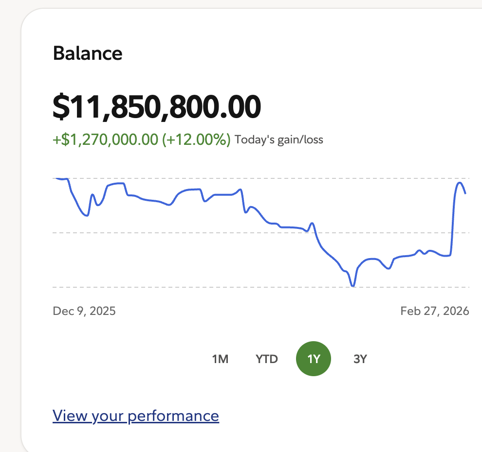Select the YTD time range

[x=267, y=359]
